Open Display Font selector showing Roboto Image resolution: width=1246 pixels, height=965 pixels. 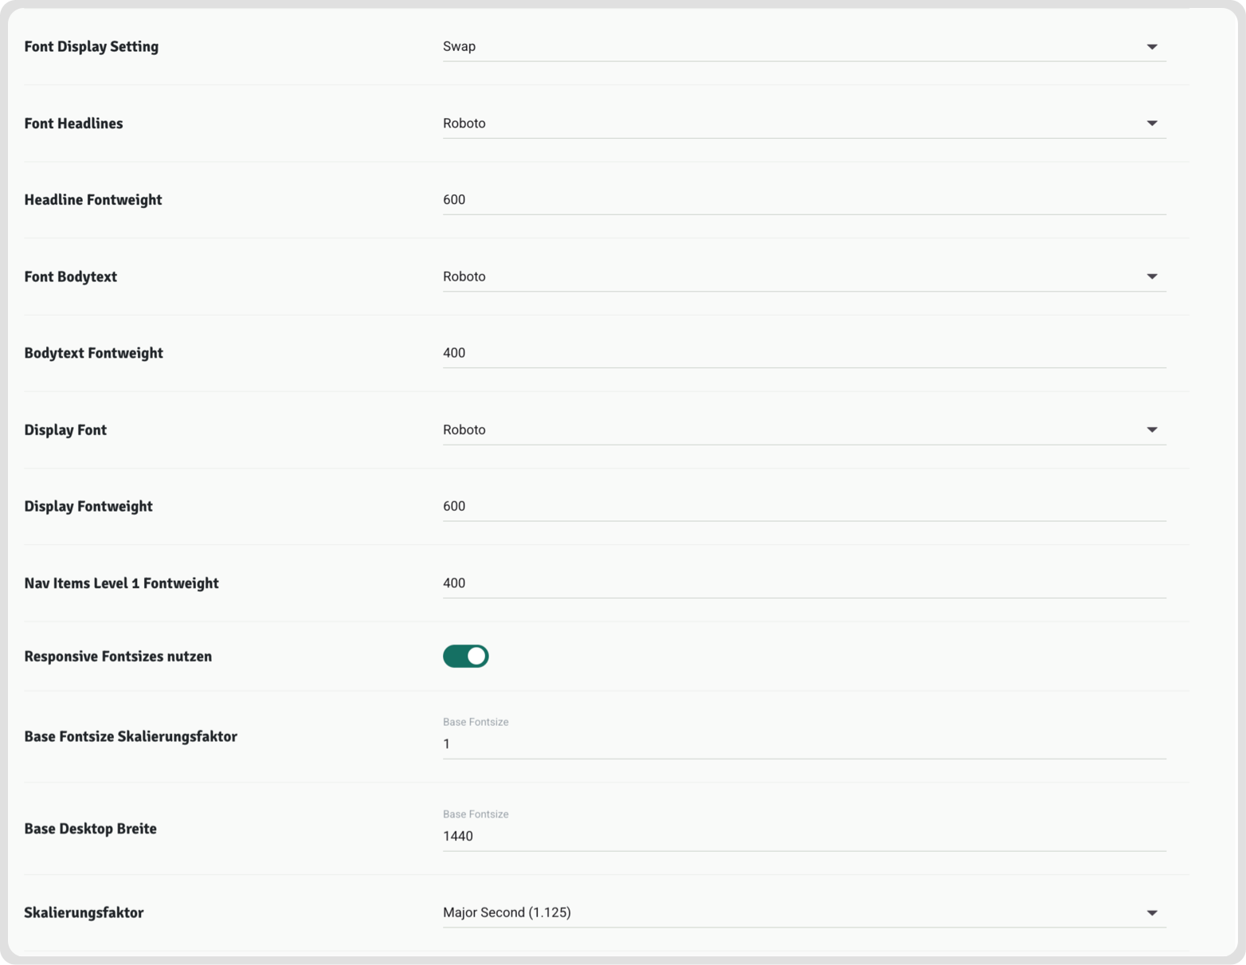(x=789, y=430)
